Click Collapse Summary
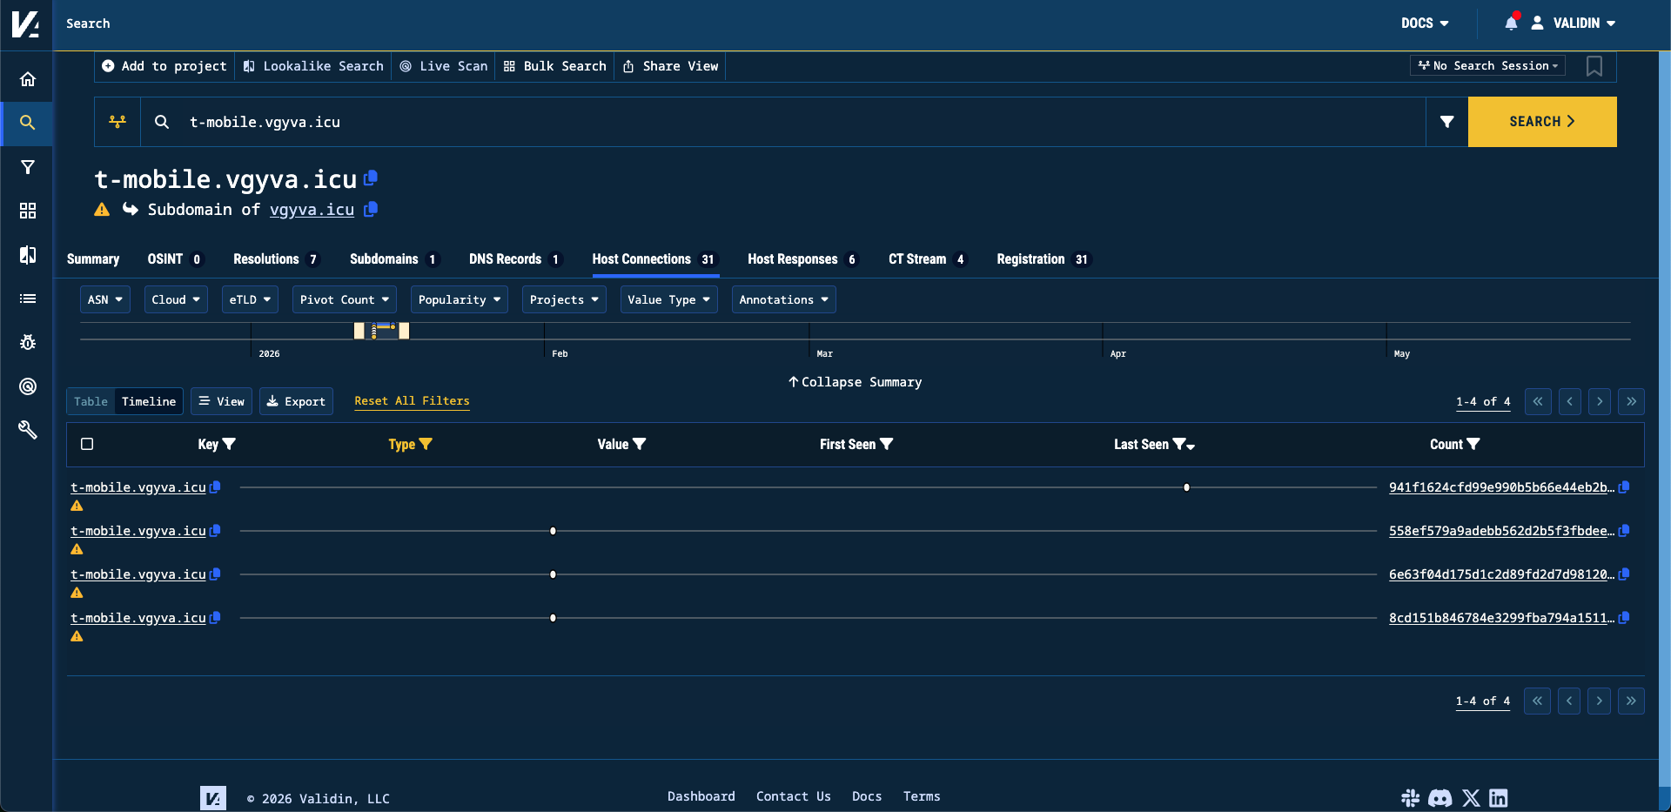This screenshot has height=812, width=1671. (855, 382)
